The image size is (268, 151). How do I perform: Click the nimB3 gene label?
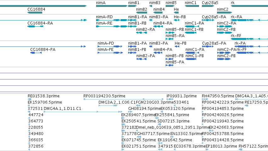coord(155,3)
